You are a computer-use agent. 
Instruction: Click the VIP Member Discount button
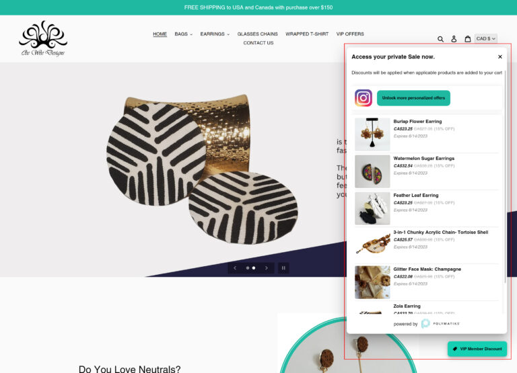coord(477,349)
